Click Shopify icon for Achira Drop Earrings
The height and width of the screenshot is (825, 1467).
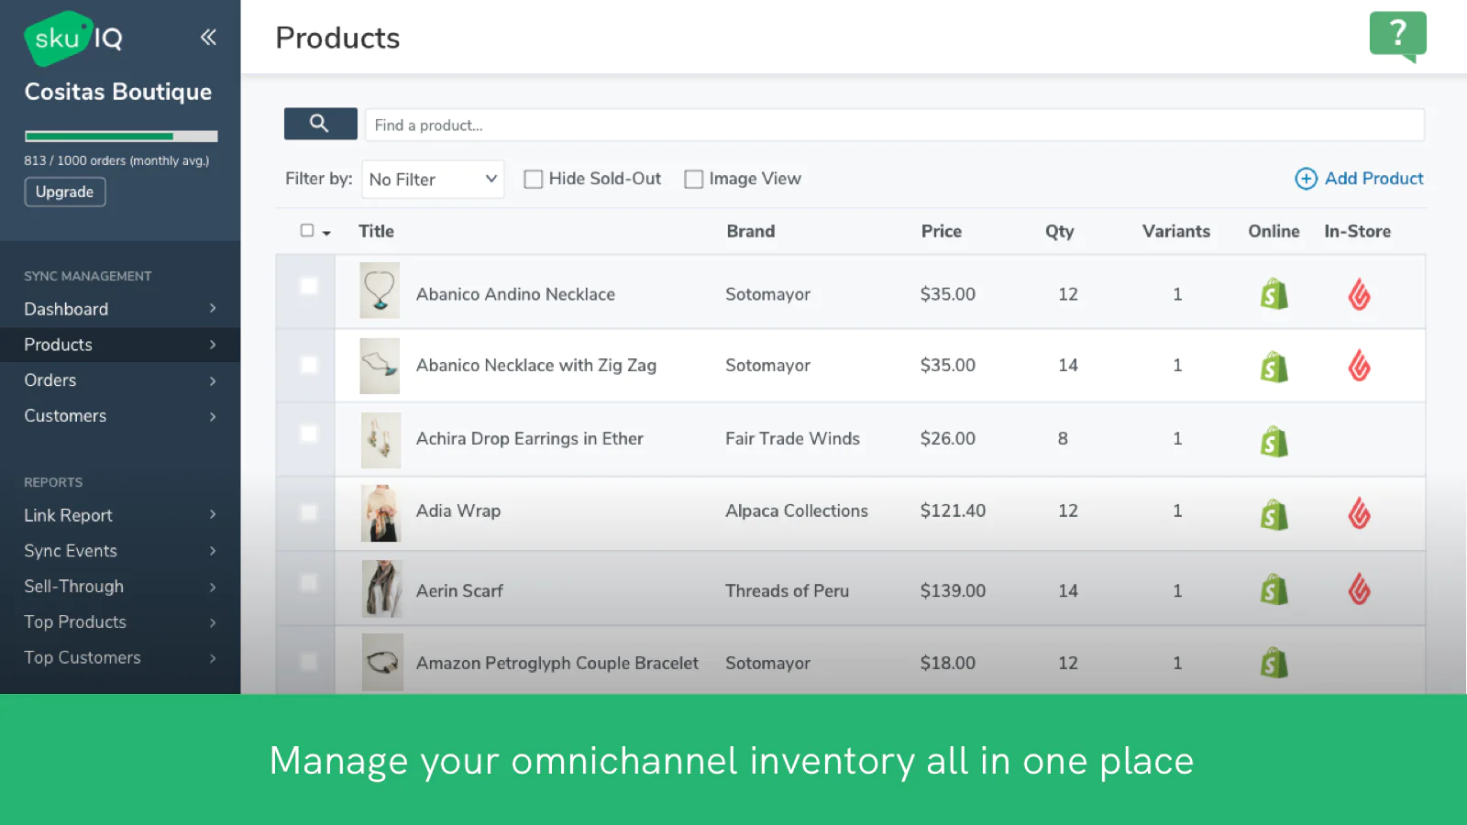pos(1274,441)
